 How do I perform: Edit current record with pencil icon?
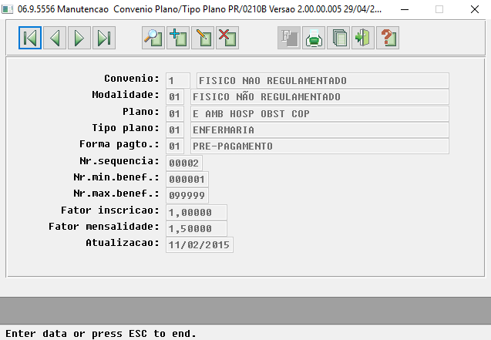click(x=203, y=38)
